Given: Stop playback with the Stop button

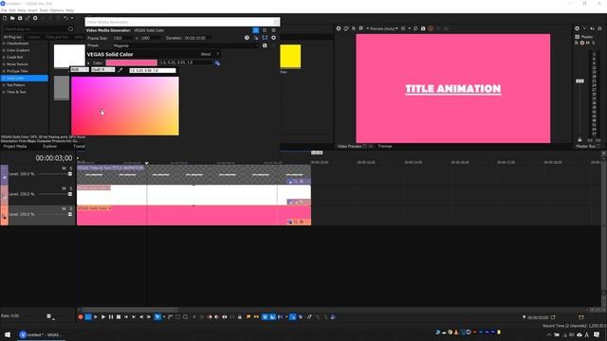Looking at the screenshot, I should point(119,317).
